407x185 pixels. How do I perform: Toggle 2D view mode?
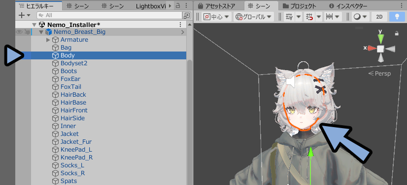pyautogui.click(x=379, y=17)
